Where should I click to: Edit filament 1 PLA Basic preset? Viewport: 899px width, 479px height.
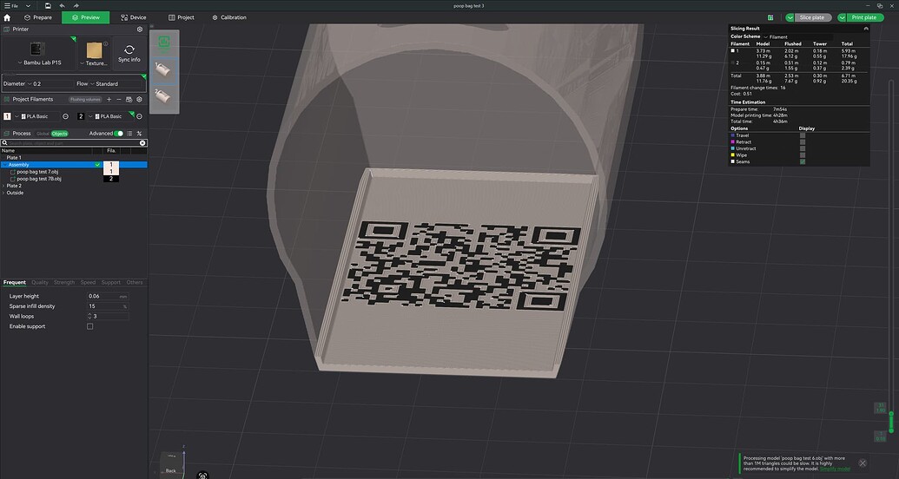point(65,116)
